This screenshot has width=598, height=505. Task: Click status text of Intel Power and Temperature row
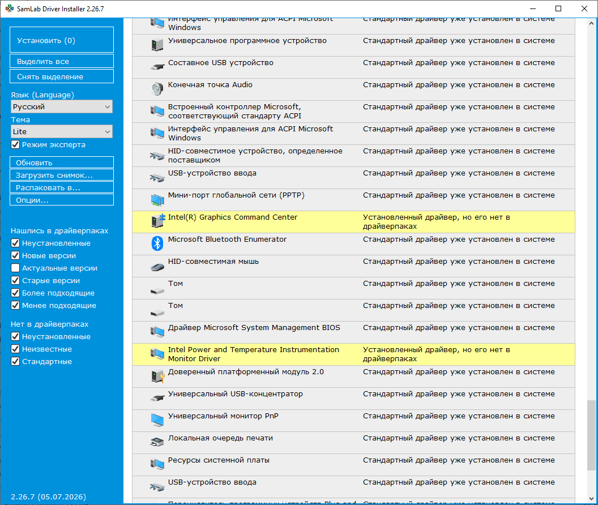click(x=436, y=354)
